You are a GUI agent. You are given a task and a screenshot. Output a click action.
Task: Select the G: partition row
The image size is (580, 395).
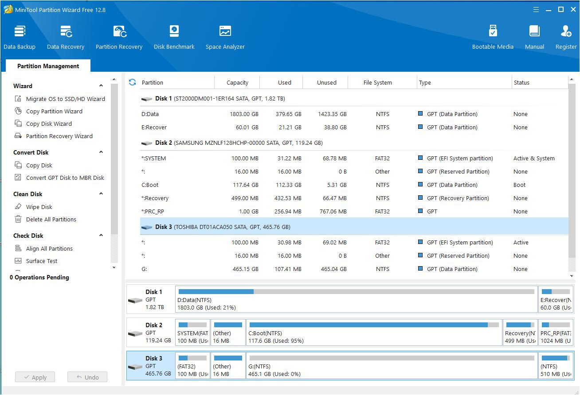pos(354,269)
